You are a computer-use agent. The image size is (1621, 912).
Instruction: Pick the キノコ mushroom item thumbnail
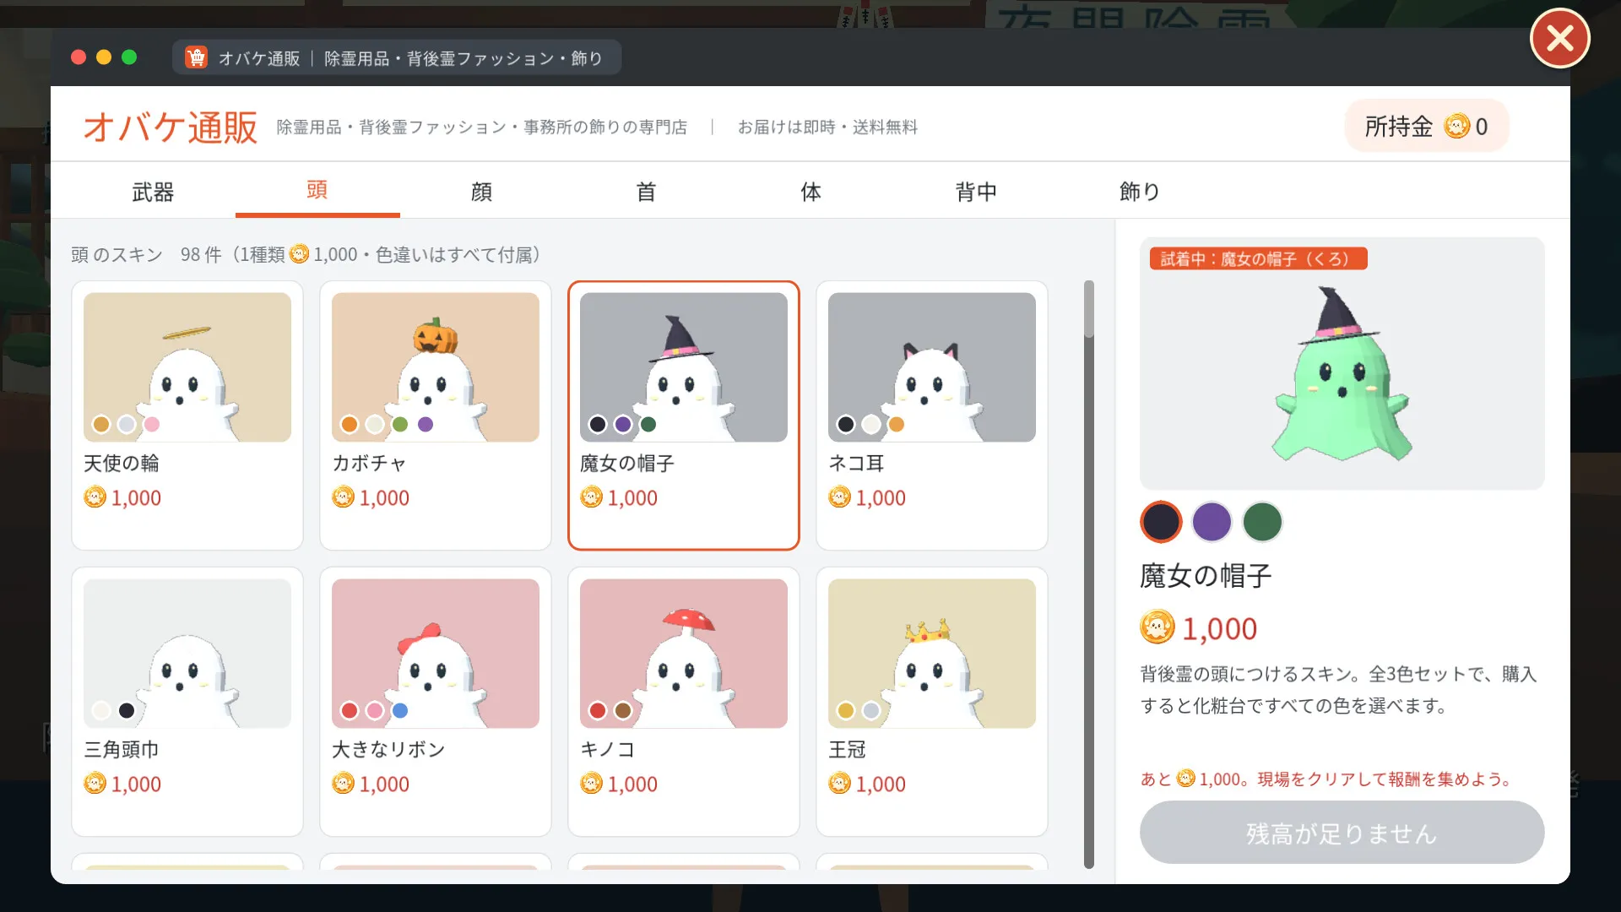click(684, 654)
